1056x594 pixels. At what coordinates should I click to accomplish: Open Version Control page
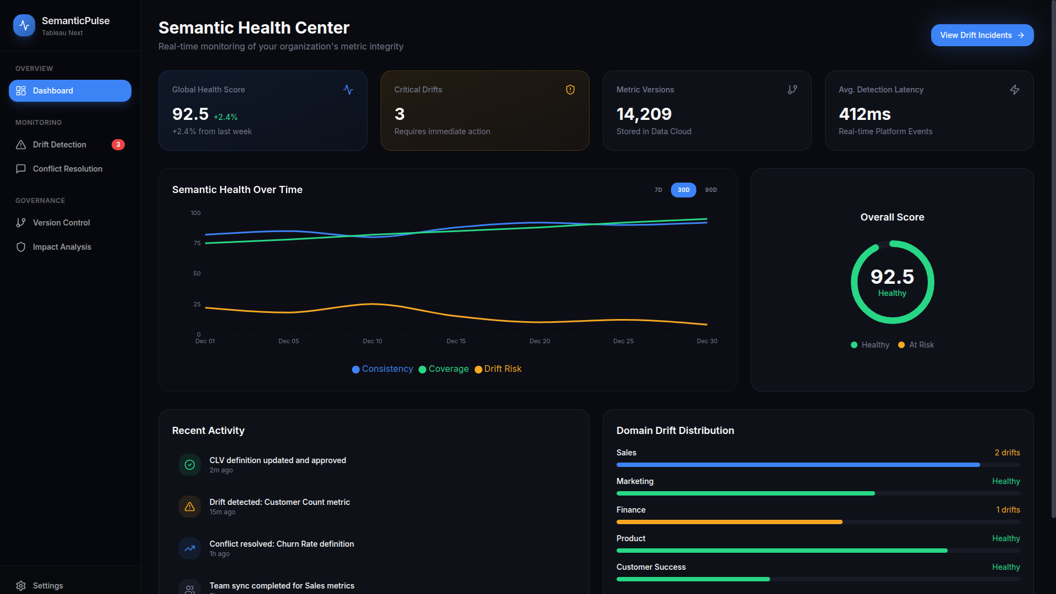click(x=61, y=223)
